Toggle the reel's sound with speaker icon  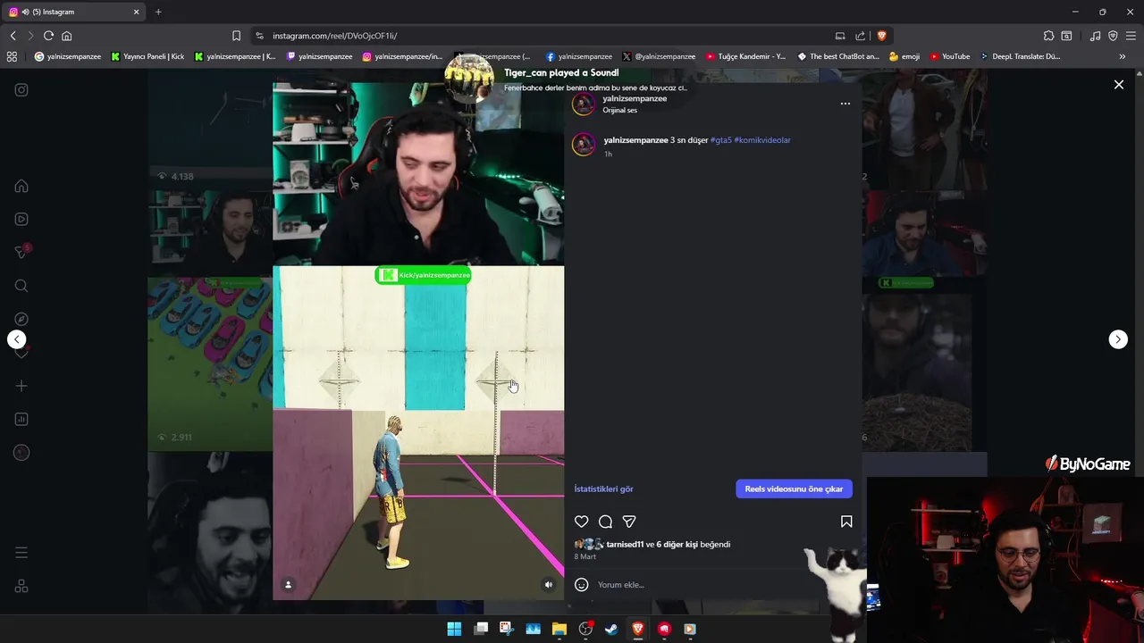[549, 585]
